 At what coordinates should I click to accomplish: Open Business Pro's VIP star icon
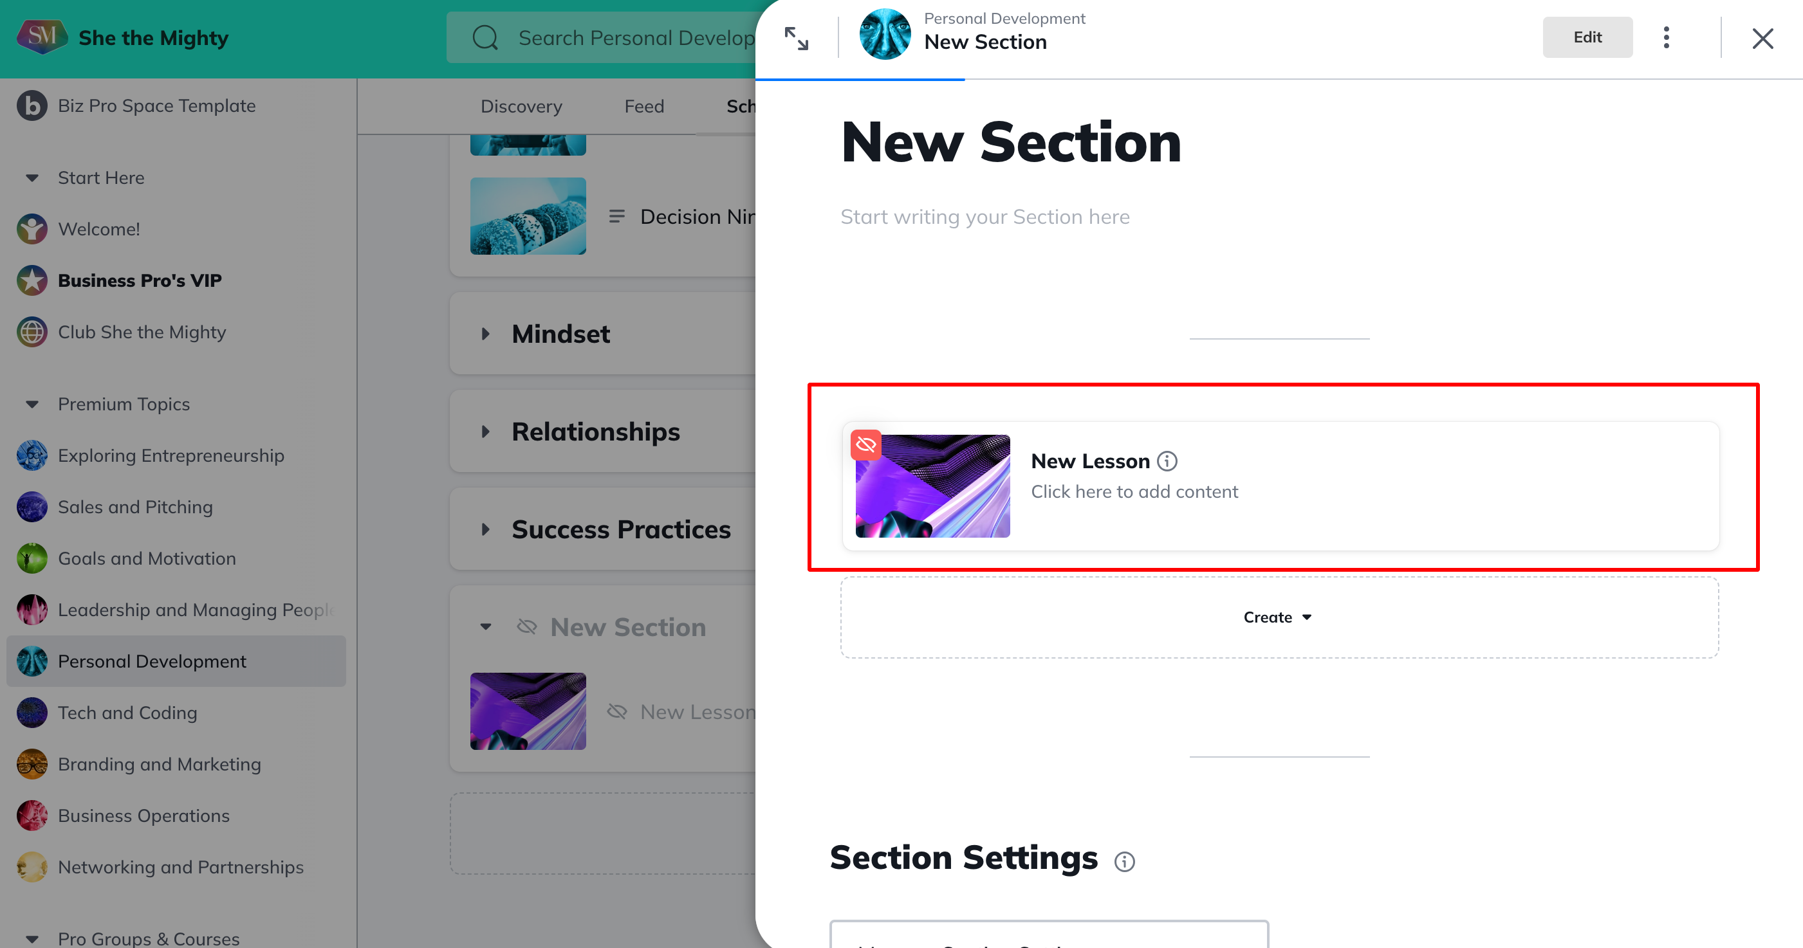point(32,280)
